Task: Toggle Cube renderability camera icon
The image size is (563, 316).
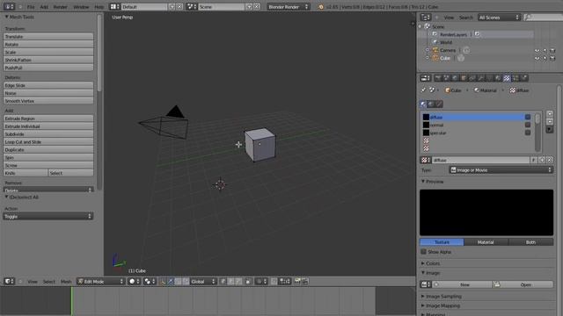Action: (x=552, y=58)
